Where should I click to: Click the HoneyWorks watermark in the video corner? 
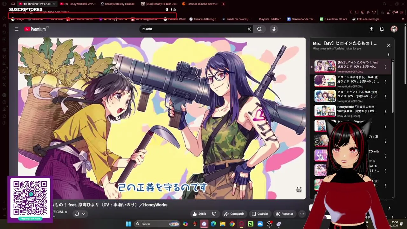click(x=299, y=190)
